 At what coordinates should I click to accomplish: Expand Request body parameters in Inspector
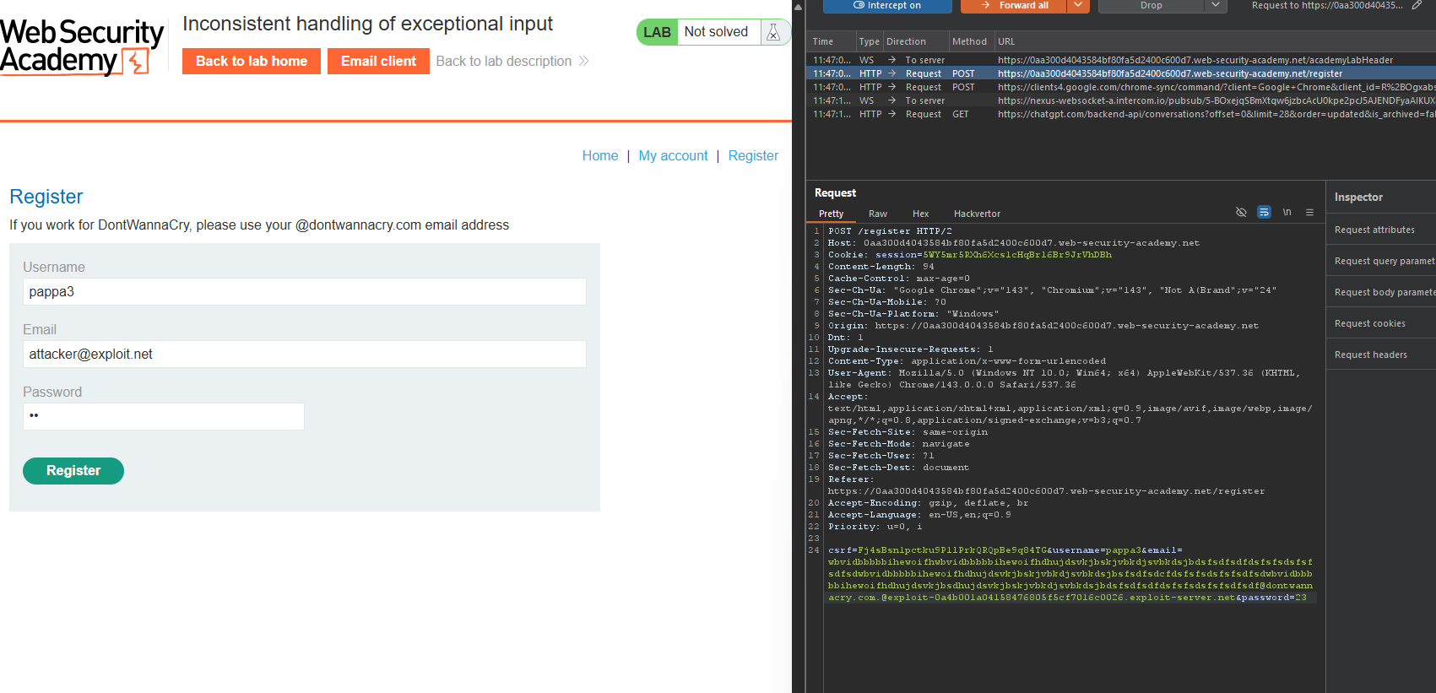click(1380, 292)
